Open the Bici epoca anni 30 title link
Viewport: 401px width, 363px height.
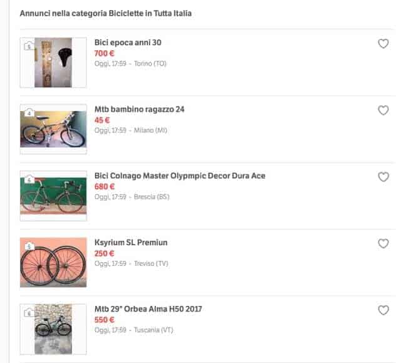pyautogui.click(x=128, y=43)
